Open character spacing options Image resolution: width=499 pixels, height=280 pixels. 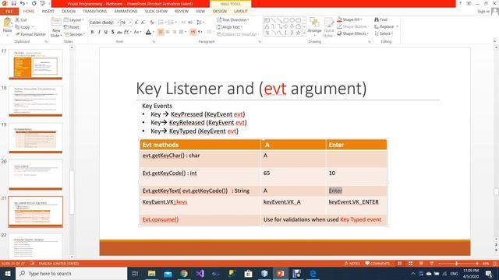127,32
